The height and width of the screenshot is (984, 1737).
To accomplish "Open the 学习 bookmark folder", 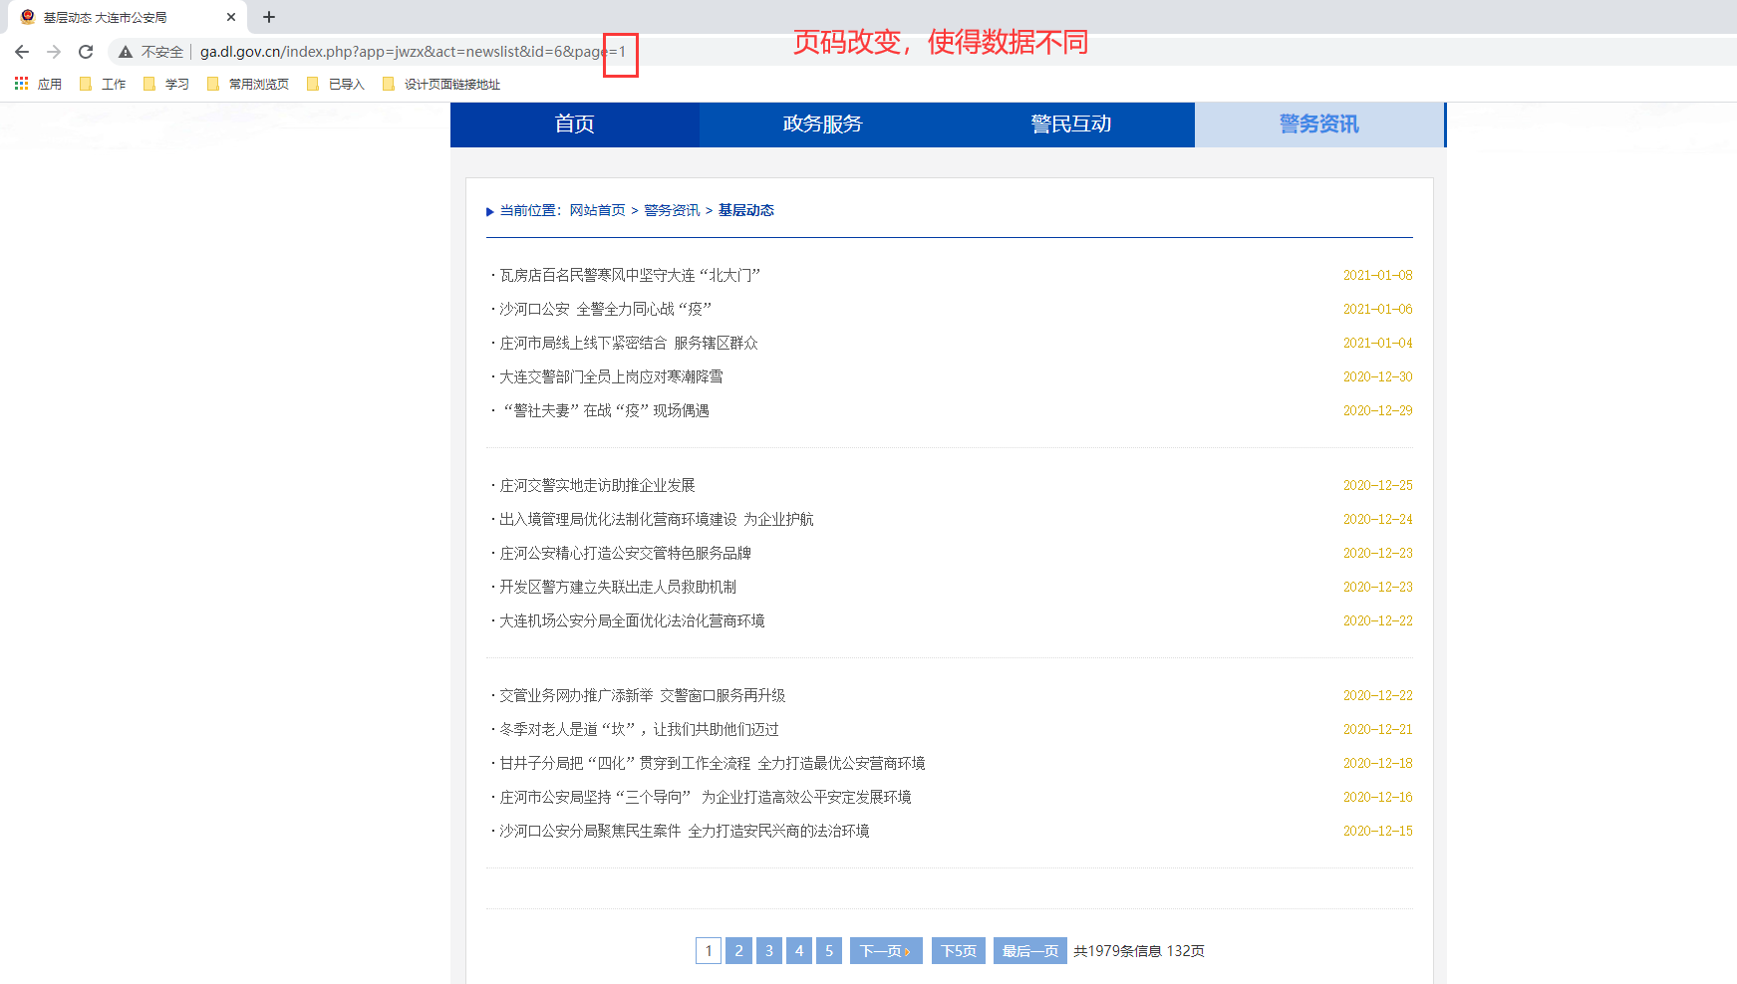I will [166, 84].
